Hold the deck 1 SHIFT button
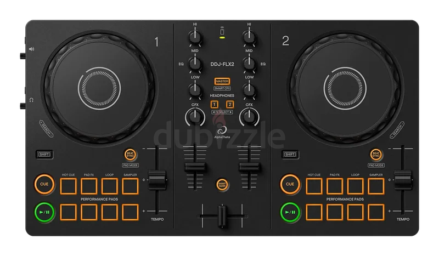 pos(44,155)
